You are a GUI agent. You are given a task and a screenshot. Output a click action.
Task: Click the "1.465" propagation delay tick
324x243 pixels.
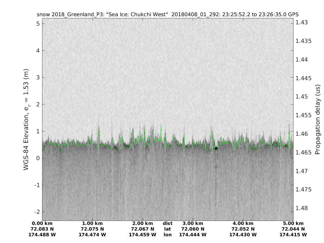(303, 153)
